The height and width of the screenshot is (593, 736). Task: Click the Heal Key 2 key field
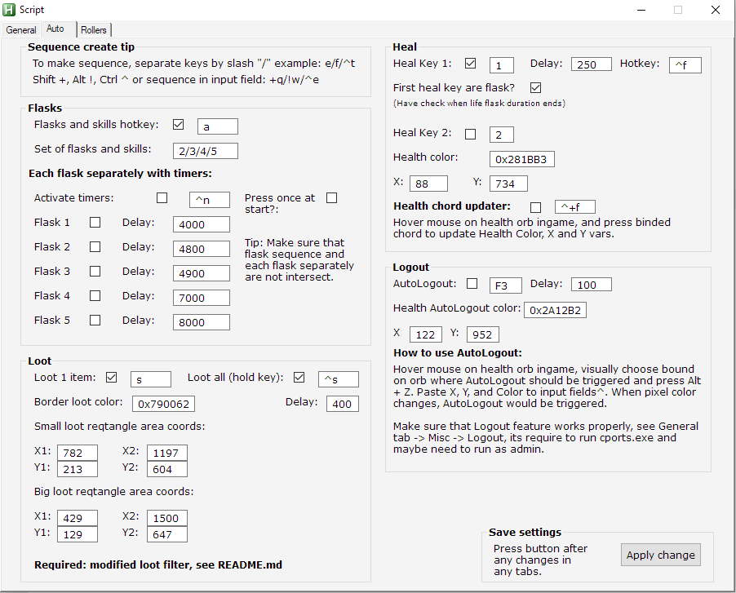pos(502,135)
